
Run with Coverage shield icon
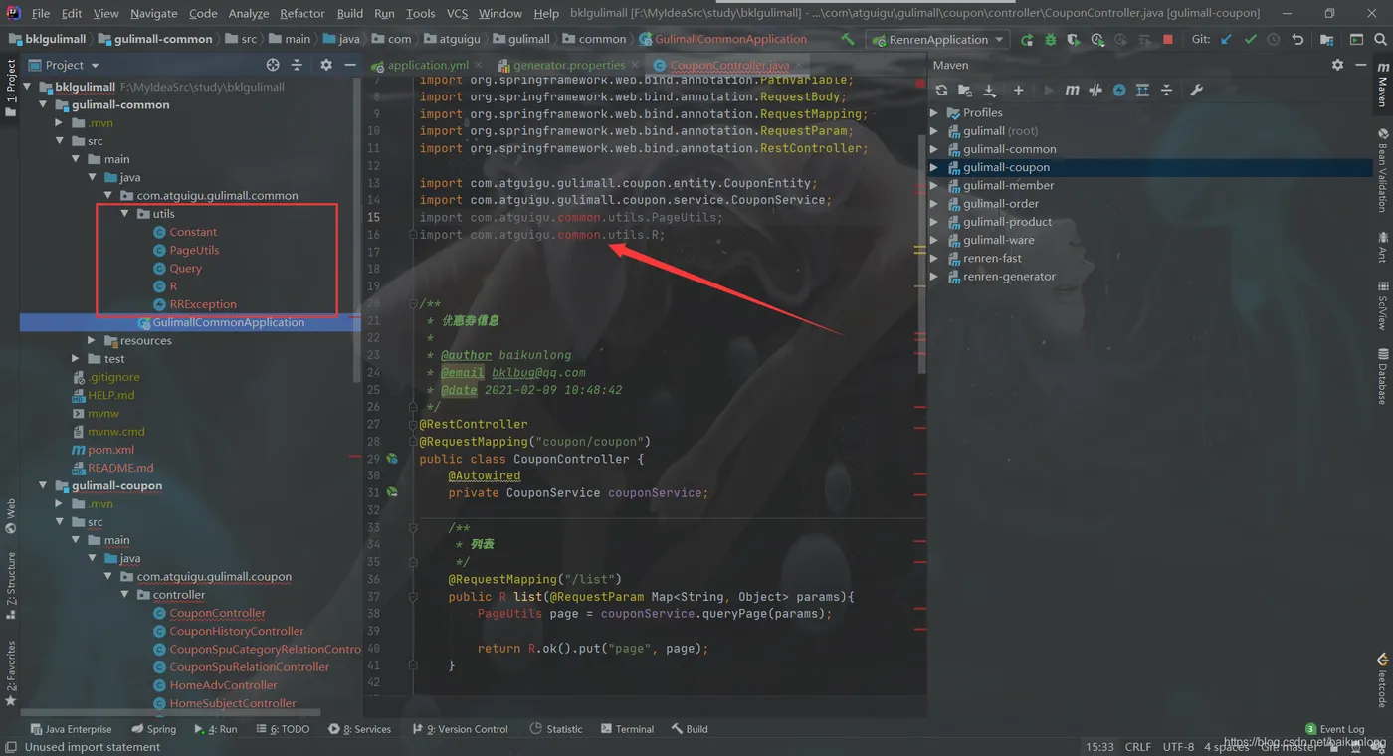pyautogui.click(x=1073, y=40)
